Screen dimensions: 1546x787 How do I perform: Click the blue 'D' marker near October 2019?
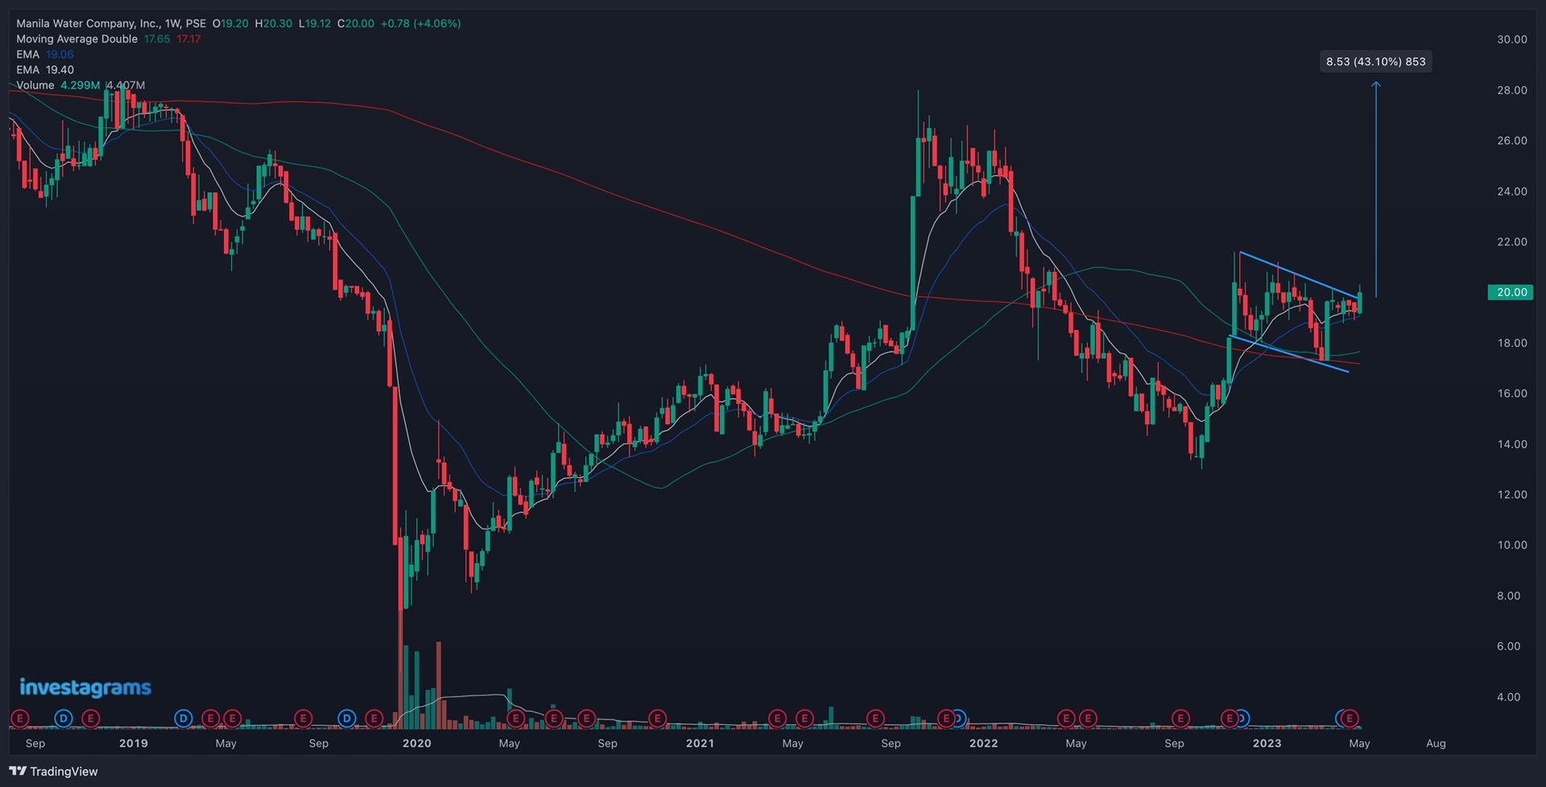[346, 719]
